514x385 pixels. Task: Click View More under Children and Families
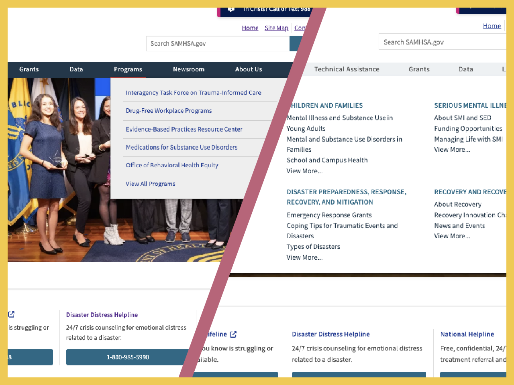(304, 171)
